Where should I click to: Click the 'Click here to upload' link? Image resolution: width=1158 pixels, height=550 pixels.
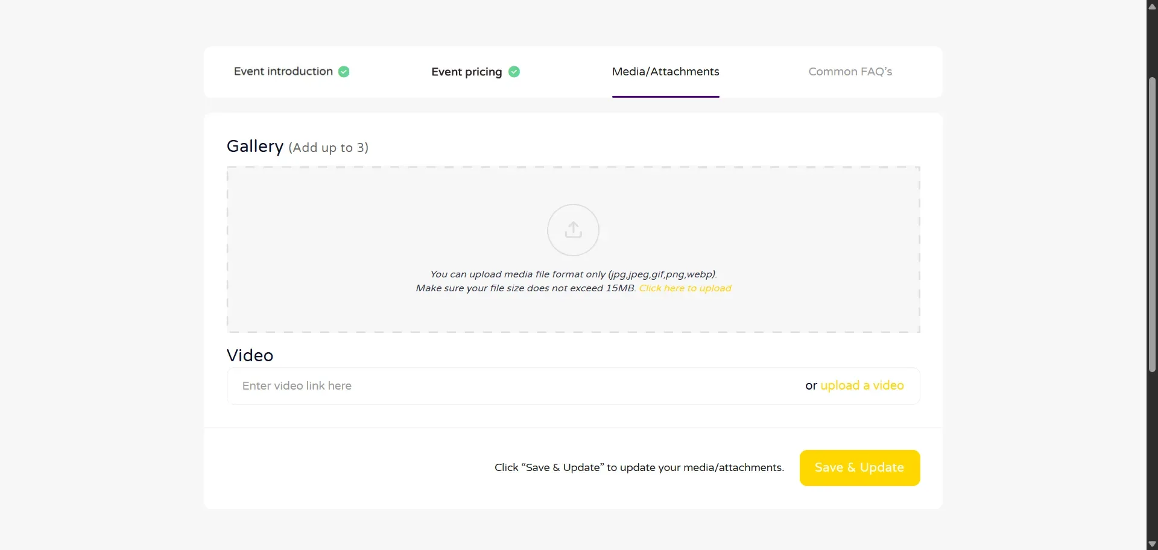click(x=685, y=288)
